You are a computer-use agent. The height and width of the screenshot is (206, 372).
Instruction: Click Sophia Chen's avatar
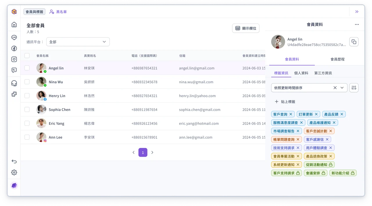coord(41,109)
